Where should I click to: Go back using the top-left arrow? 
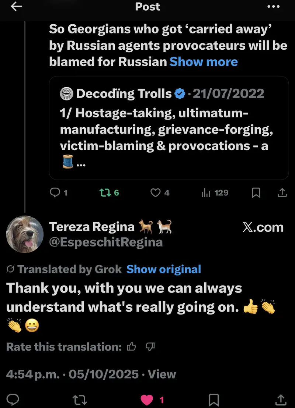pyautogui.click(x=17, y=7)
